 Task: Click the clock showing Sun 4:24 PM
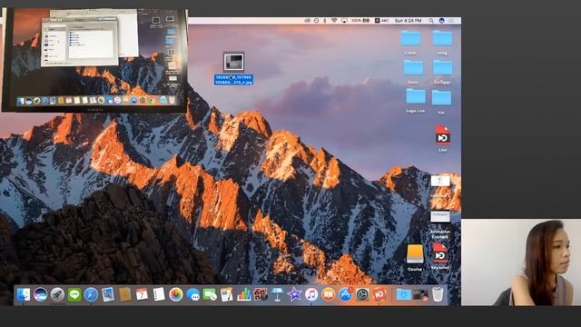(408, 21)
